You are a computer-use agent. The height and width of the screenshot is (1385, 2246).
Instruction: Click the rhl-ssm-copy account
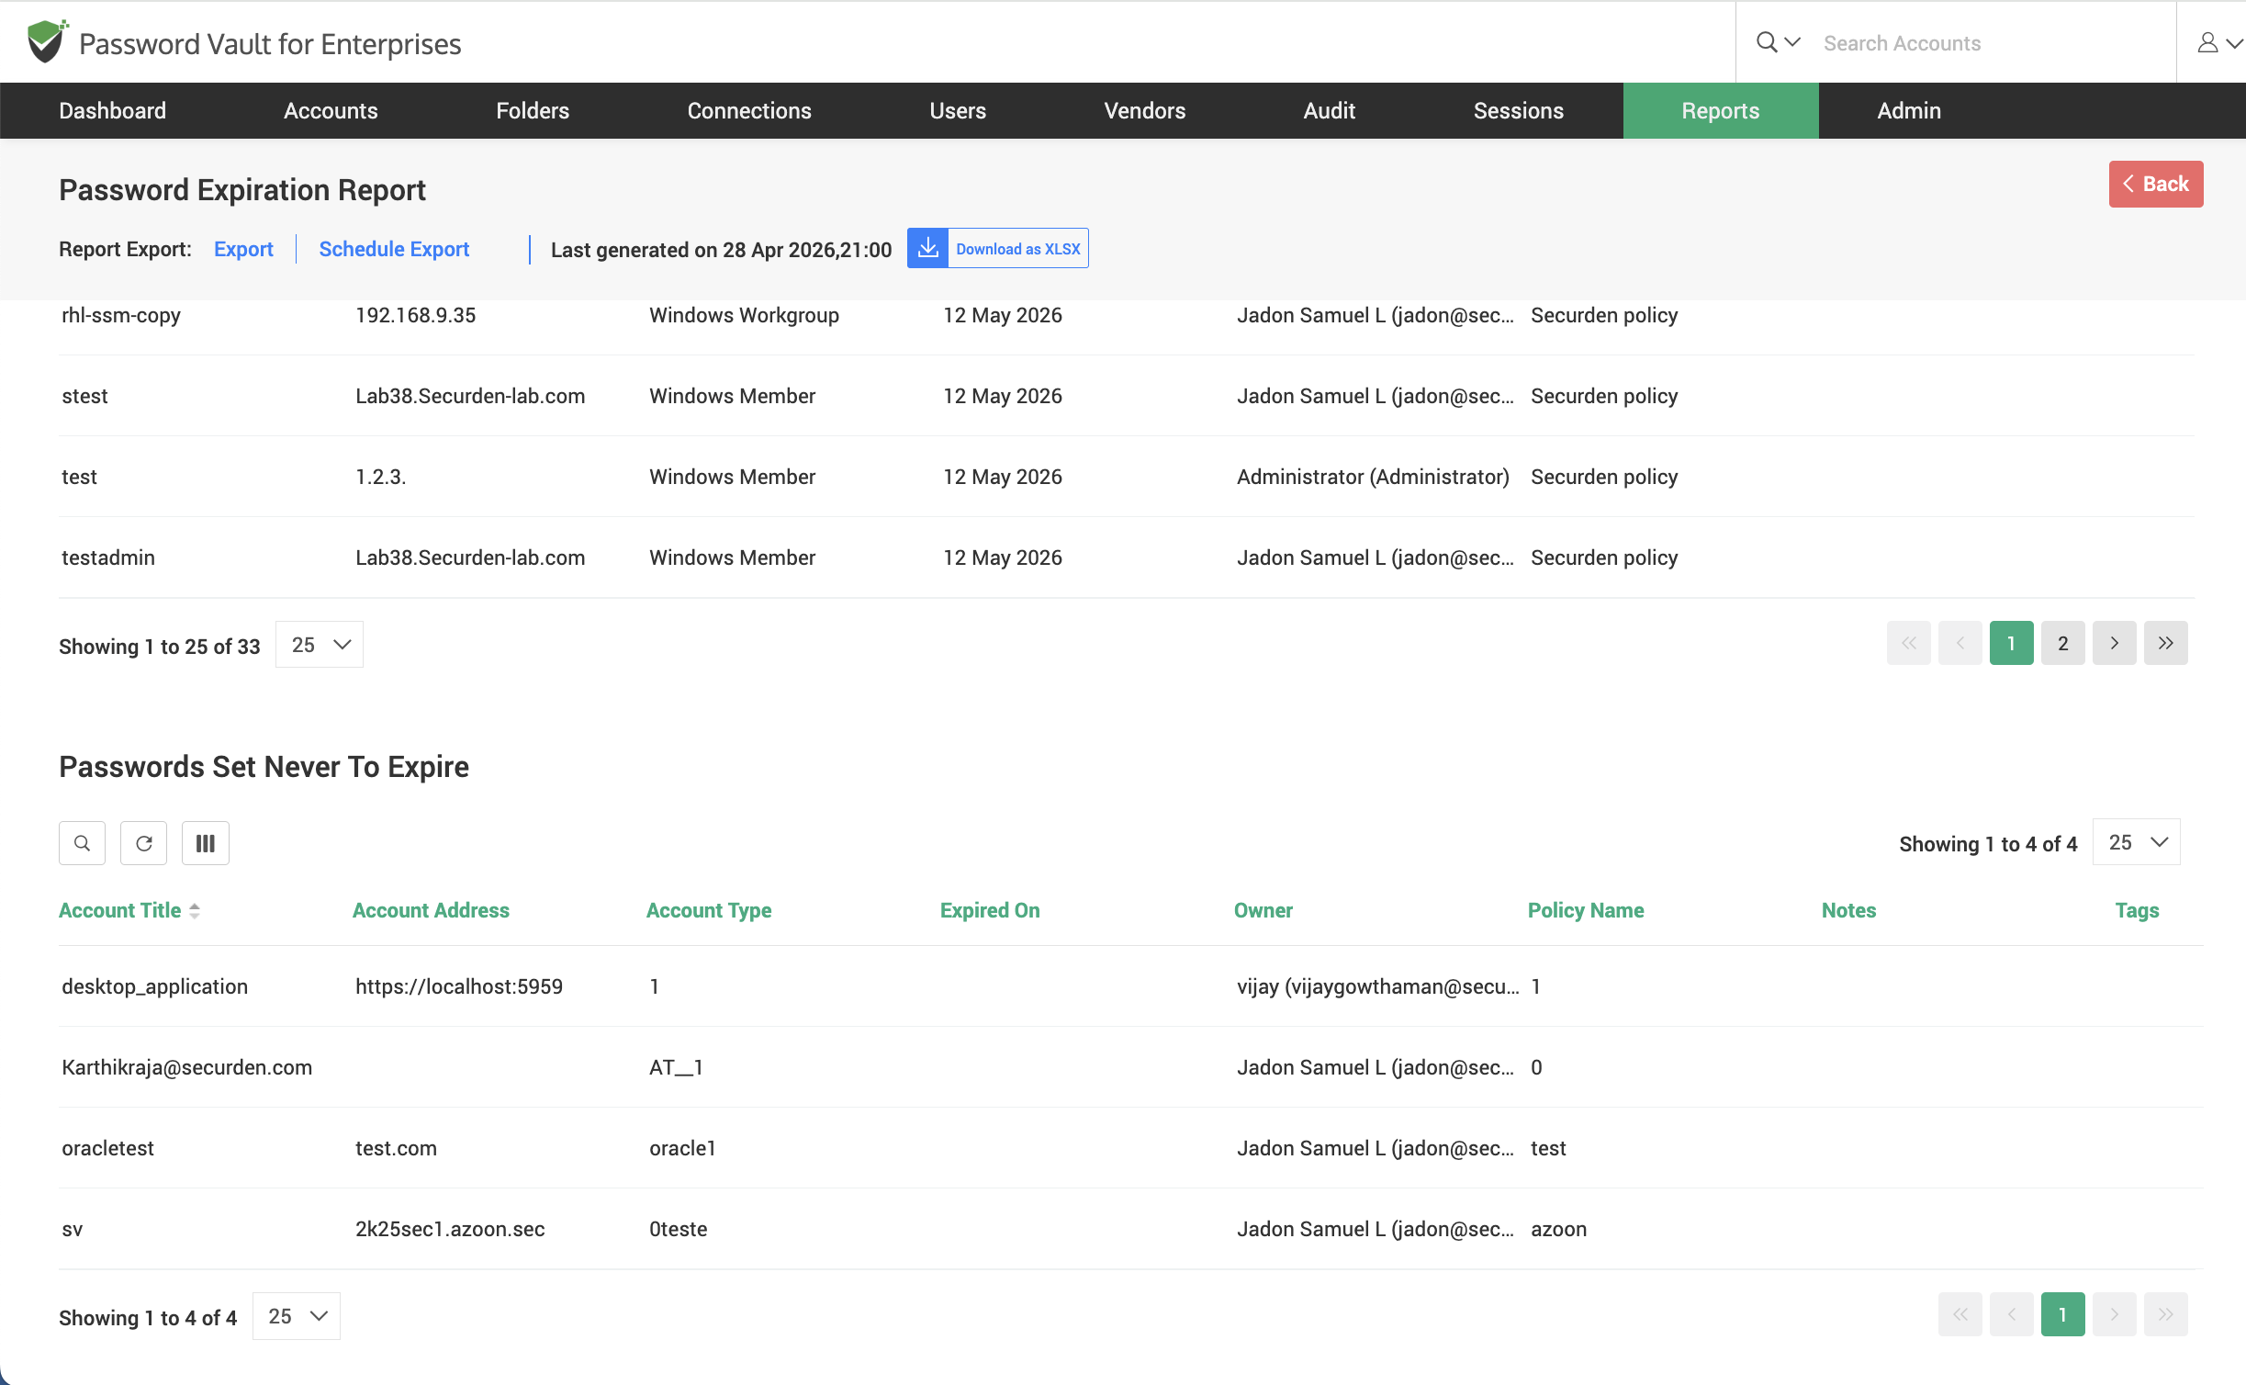click(121, 315)
